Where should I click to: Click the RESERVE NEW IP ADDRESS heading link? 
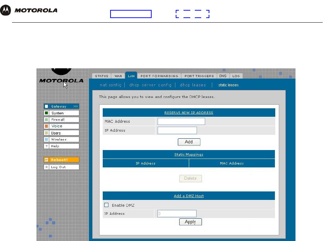(189, 113)
